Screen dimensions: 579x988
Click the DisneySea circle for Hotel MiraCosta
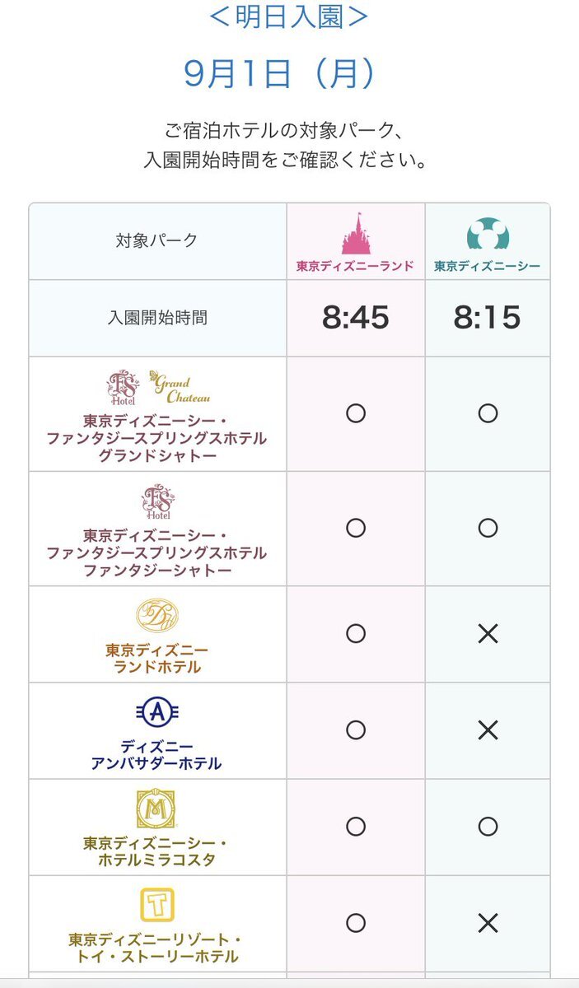(x=488, y=827)
